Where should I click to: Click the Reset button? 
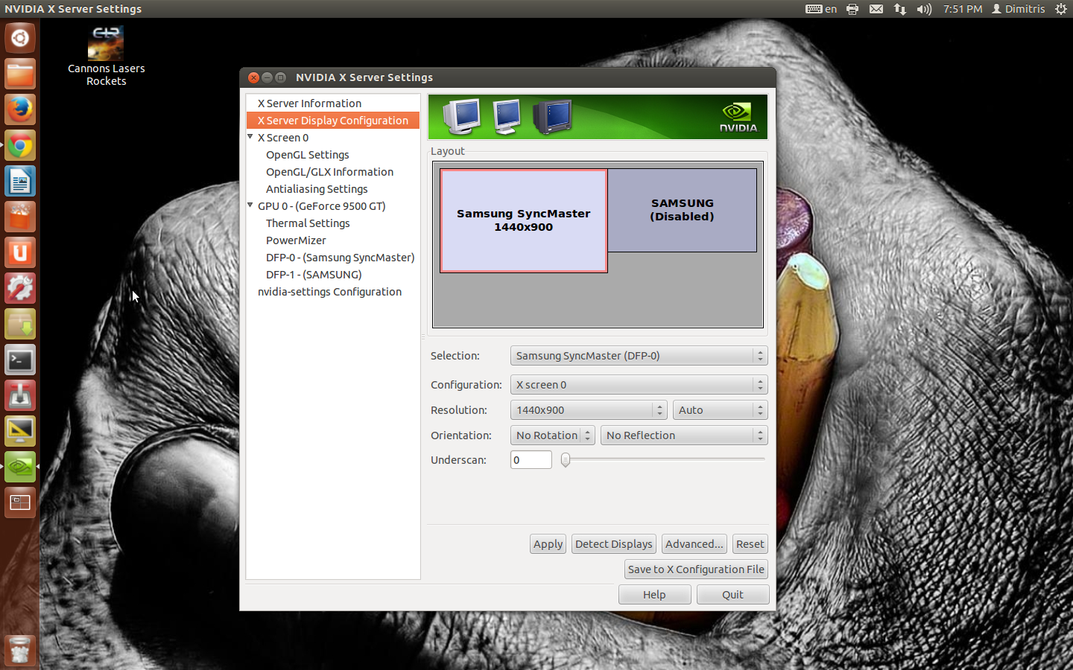click(750, 544)
